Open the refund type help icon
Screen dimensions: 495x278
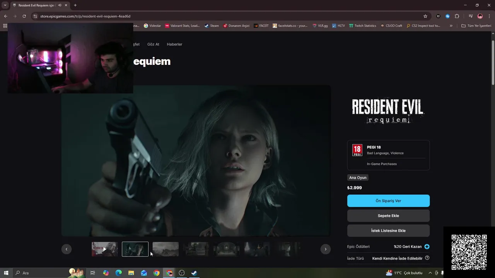point(427,258)
